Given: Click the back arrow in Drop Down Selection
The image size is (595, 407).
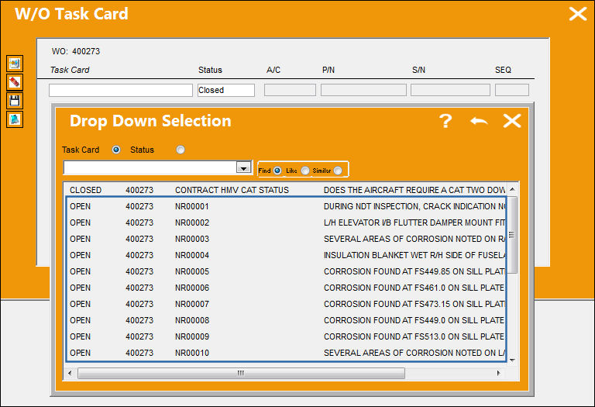Looking at the screenshot, I should pos(479,121).
